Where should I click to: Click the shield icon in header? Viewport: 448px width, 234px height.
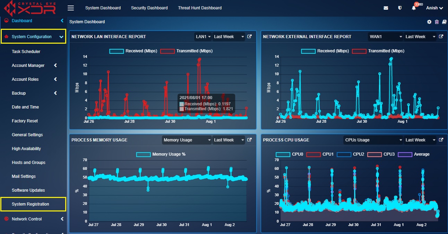tap(400, 8)
